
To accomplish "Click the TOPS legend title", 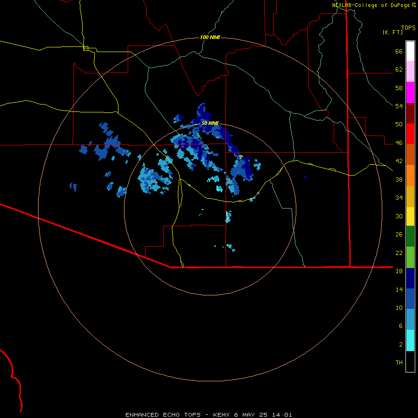I will [408, 28].
